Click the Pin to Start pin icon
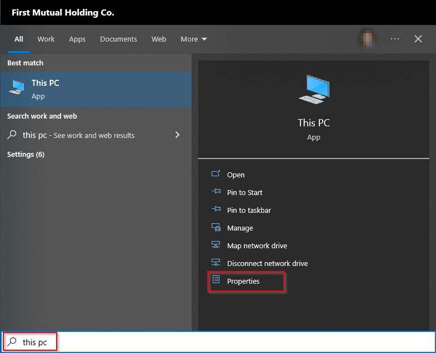This screenshot has height=353, width=436. [x=216, y=191]
